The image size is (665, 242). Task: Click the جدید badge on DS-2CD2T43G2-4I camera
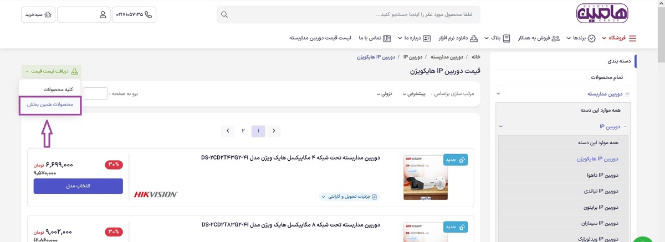pos(456,160)
